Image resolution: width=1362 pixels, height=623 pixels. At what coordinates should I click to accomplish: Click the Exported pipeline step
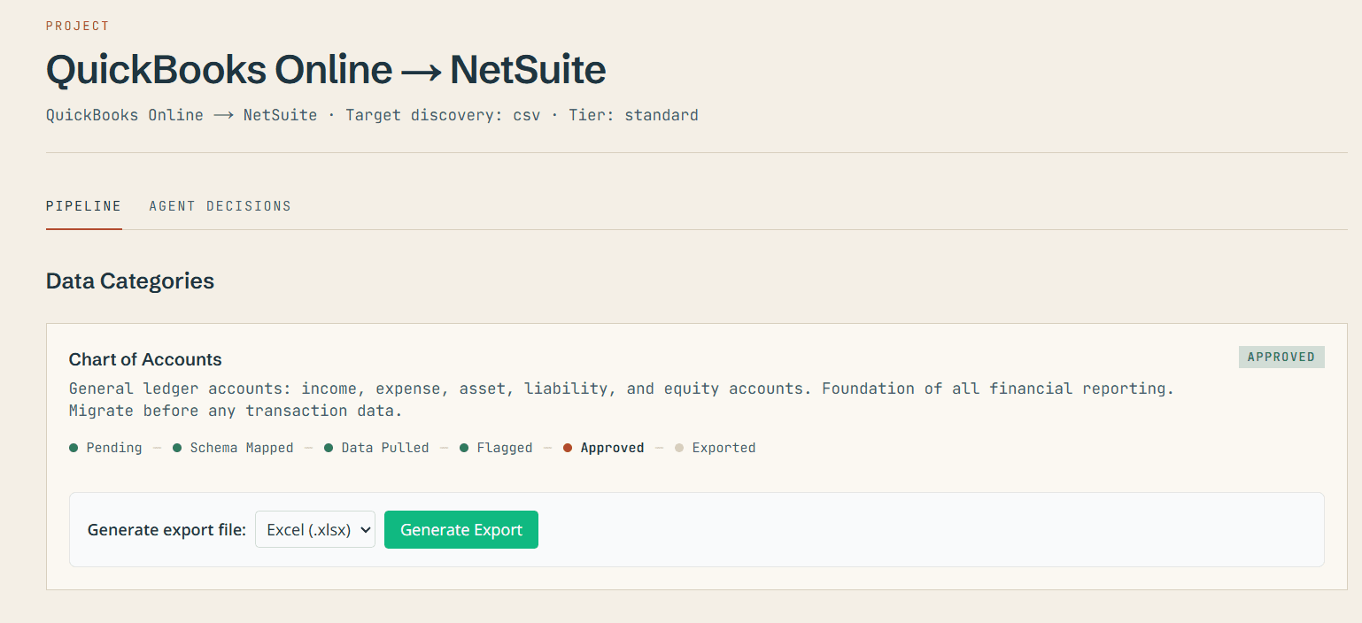point(716,448)
